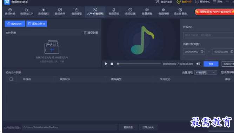Select the 音频剪切 scissors tool
Viewport: 234px width, 133px height.
point(43,12)
